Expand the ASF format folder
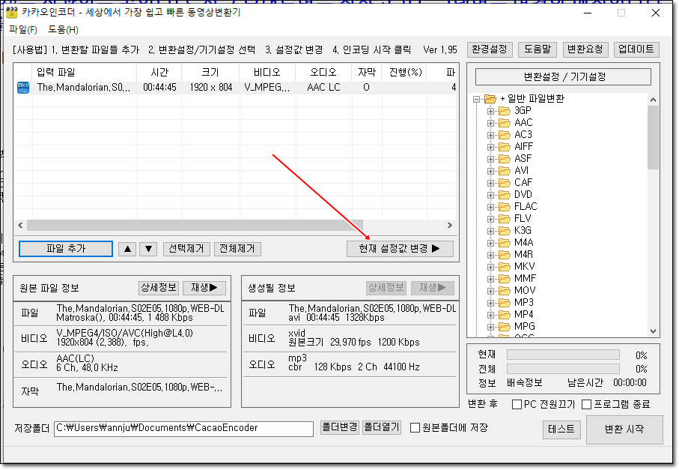This screenshot has height=470, width=679. [490, 159]
